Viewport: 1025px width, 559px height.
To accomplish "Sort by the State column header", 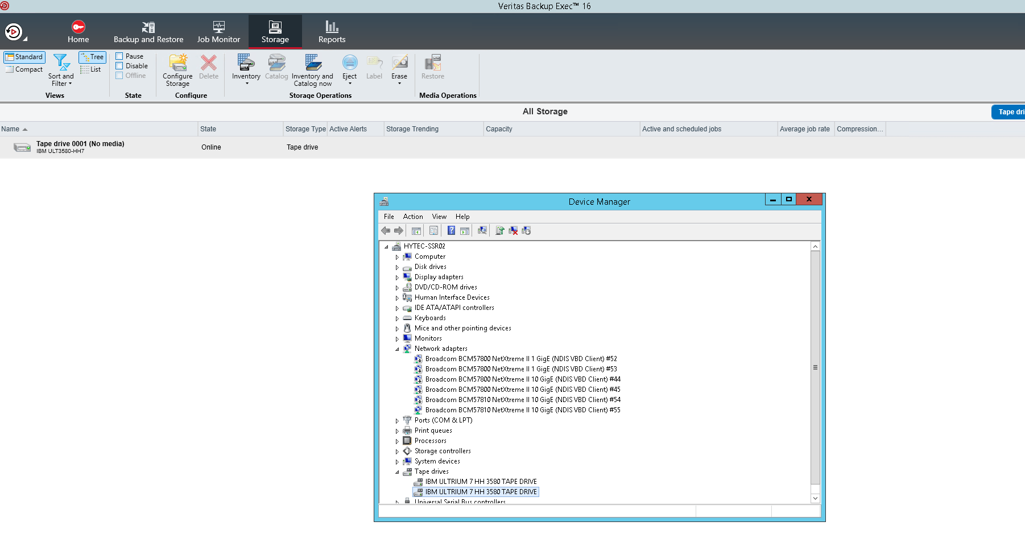I will [x=241, y=129].
